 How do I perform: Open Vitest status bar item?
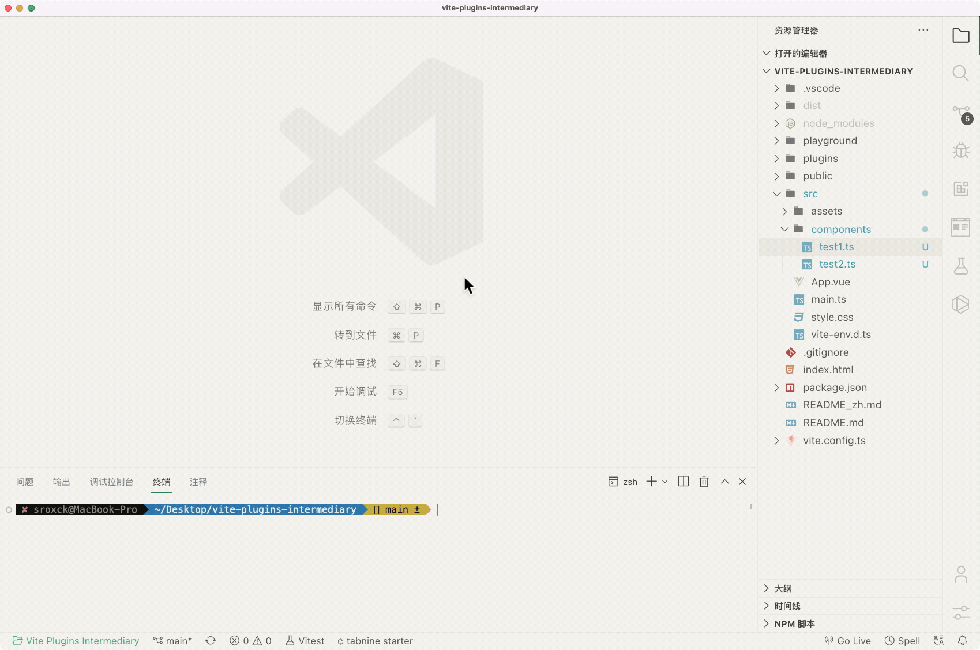point(305,641)
